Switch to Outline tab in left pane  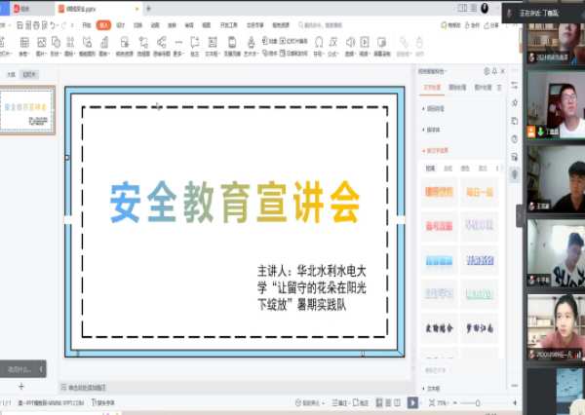click(11, 75)
